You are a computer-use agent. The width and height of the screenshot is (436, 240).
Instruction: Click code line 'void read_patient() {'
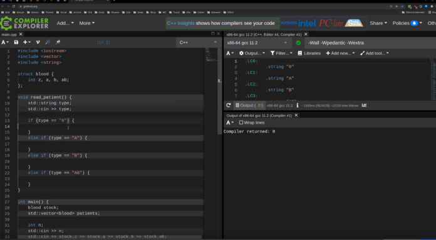point(44,97)
